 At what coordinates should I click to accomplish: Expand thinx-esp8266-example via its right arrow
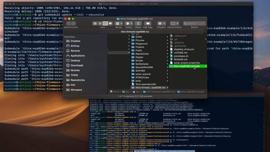pyautogui.click(x=206, y=66)
